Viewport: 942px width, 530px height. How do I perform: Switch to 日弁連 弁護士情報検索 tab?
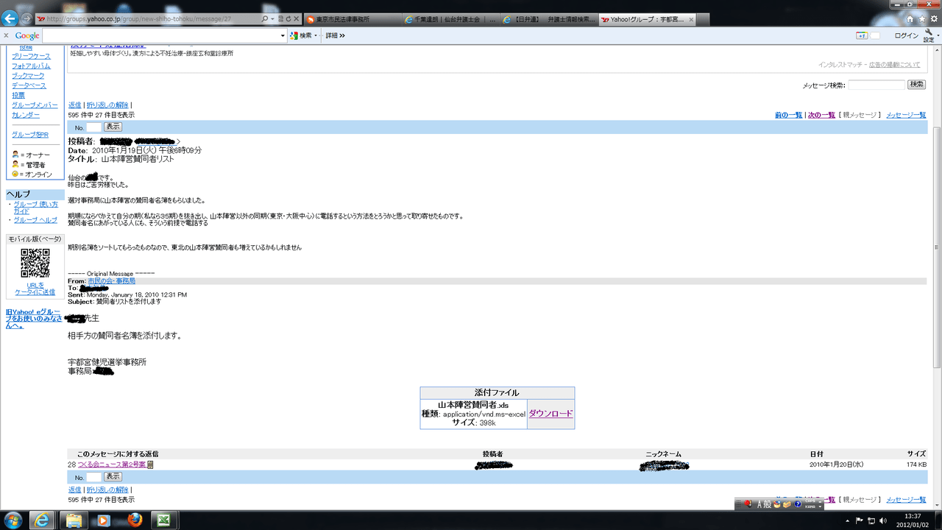548,19
